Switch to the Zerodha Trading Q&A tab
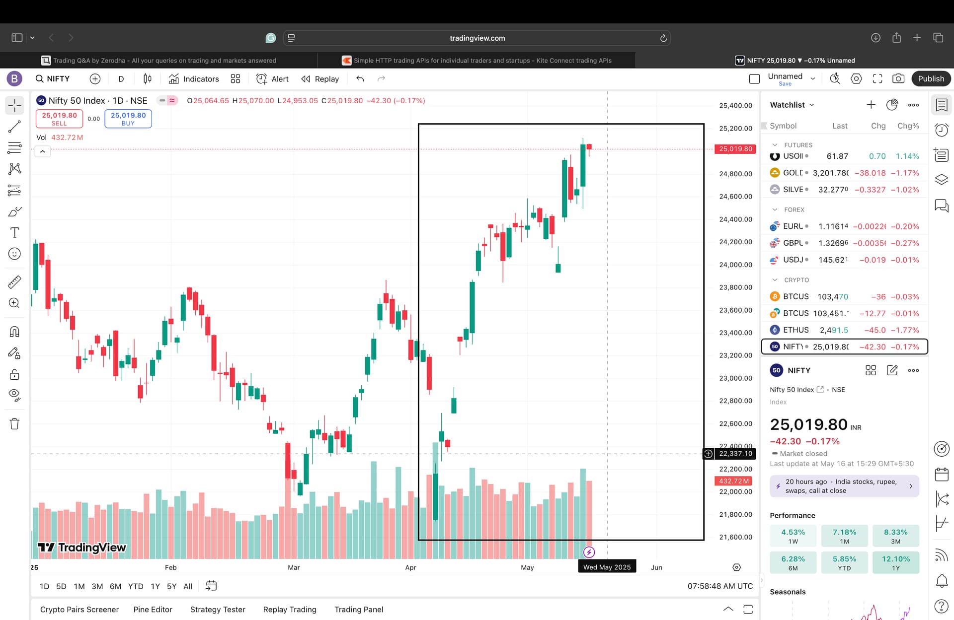This screenshot has height=620, width=954. tap(159, 61)
